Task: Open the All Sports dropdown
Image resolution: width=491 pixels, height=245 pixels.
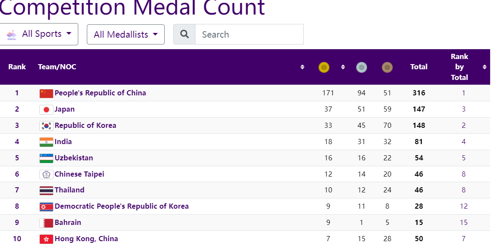Action: coord(39,34)
